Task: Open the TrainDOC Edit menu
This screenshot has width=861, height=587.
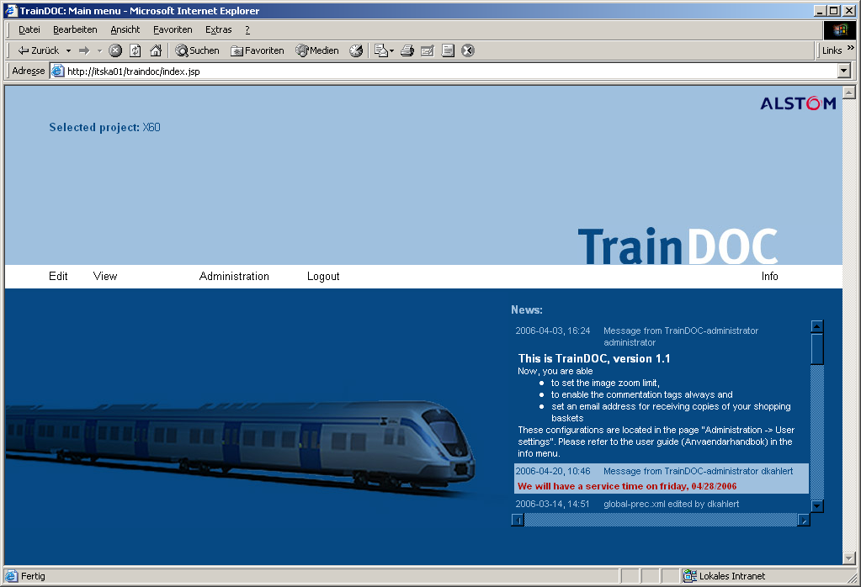Action: click(58, 277)
